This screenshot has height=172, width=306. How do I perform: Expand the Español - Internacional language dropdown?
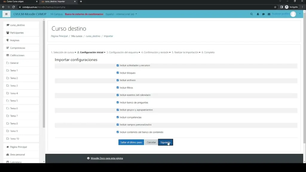pyautogui.click(x=121, y=14)
